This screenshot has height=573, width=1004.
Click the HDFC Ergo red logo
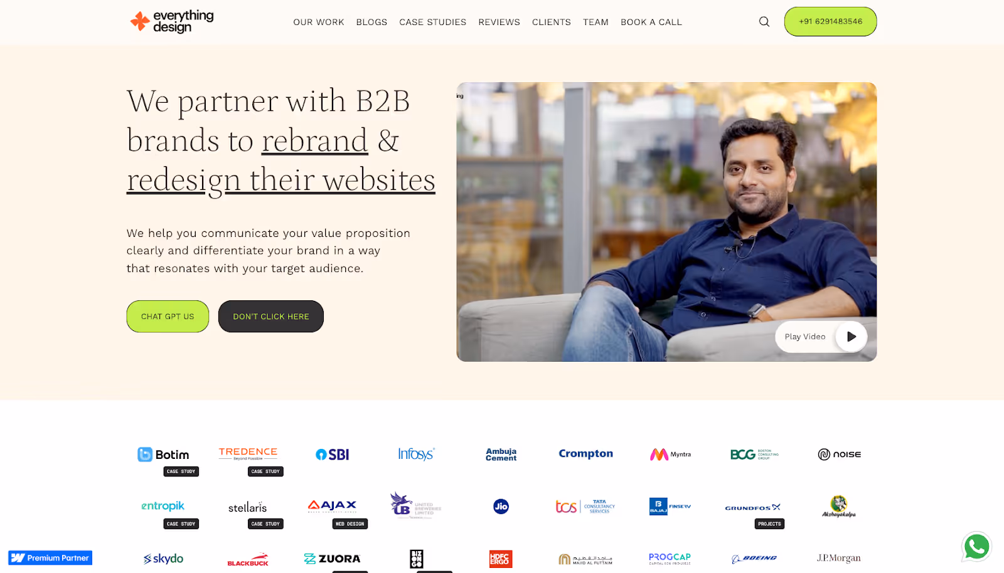pos(501,559)
